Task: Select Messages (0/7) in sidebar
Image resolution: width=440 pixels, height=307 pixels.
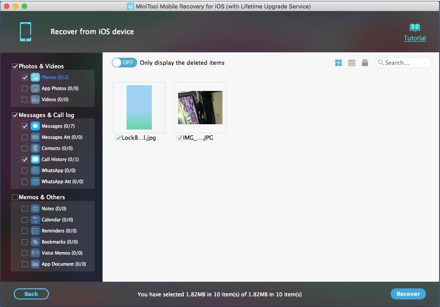Action: (58, 126)
